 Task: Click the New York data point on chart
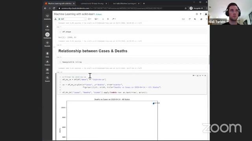point(154,103)
